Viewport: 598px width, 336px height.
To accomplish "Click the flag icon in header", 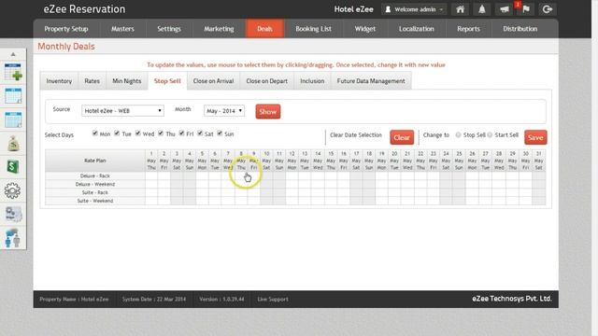I will pos(526,9).
